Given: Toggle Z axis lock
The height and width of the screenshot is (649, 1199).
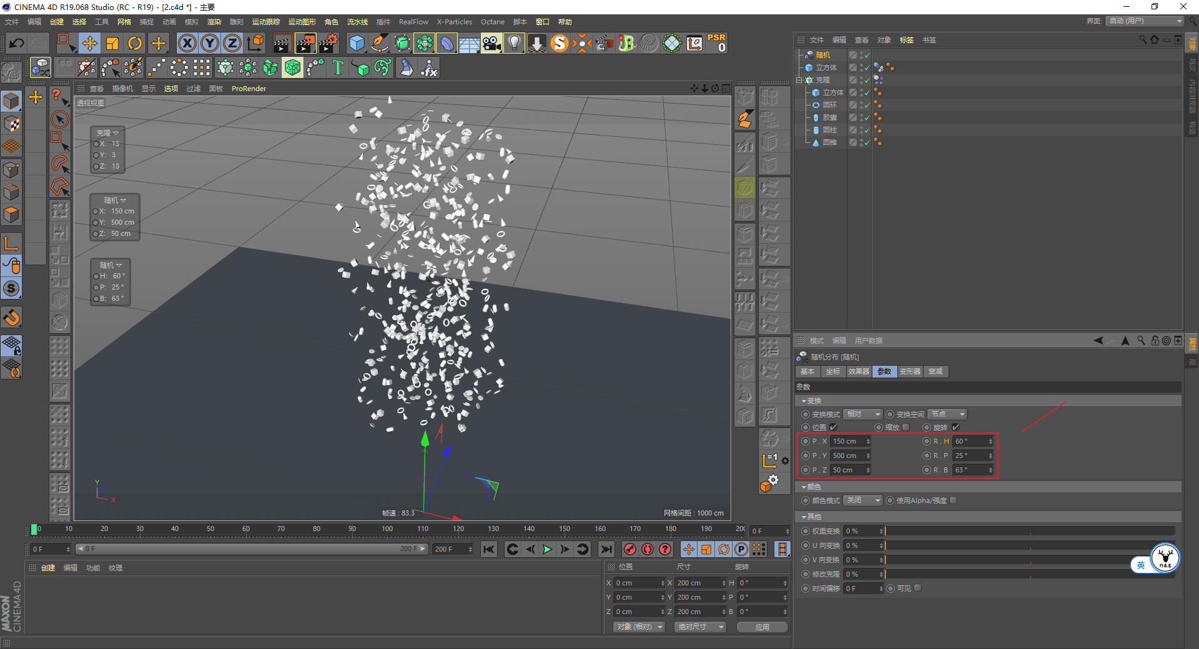Looking at the screenshot, I should pyautogui.click(x=232, y=44).
